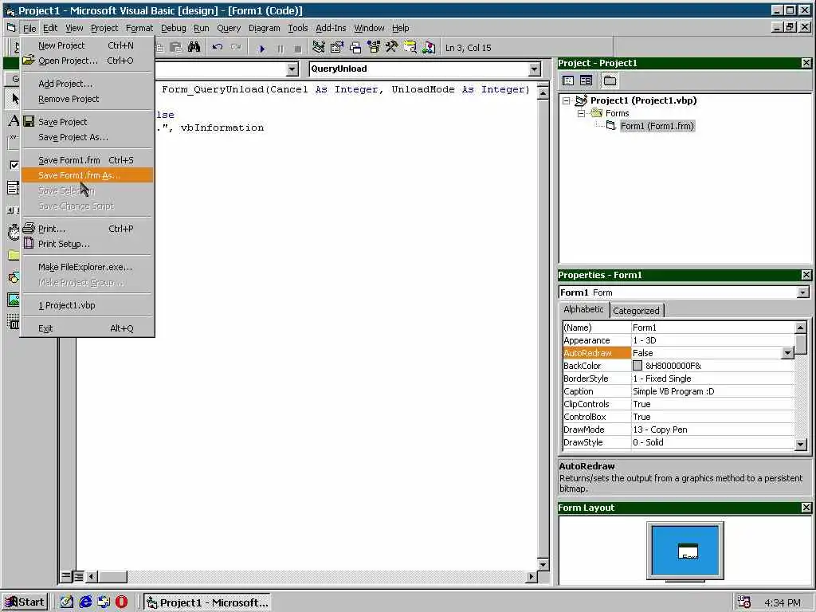This screenshot has height=612, width=816.
Task: Click the Redo toolbar icon
Action: (236, 47)
